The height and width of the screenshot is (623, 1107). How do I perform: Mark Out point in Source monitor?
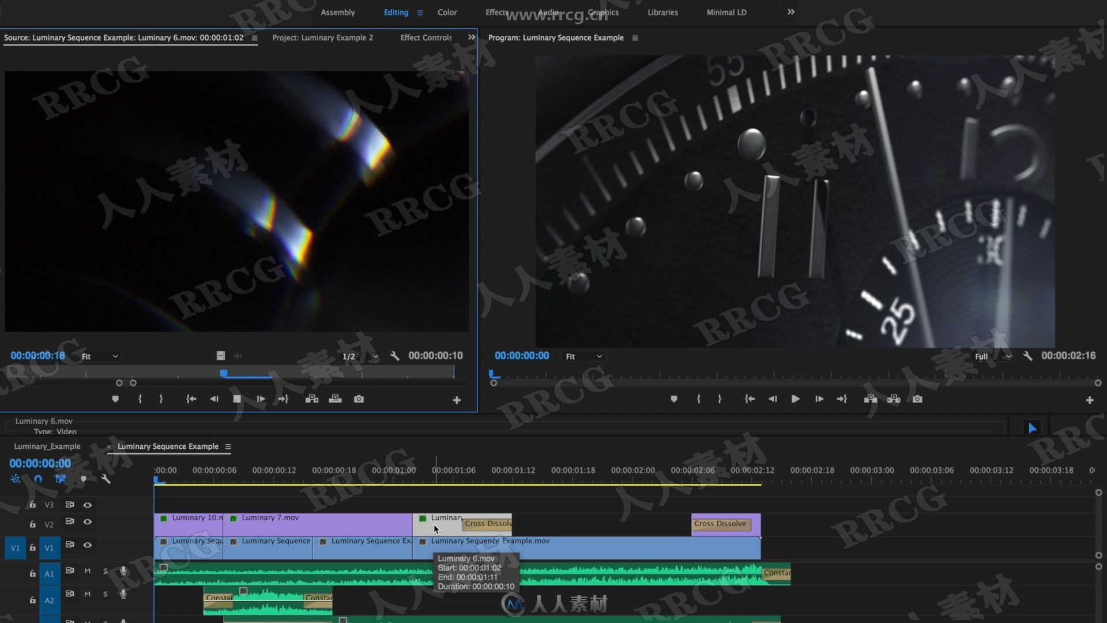pos(161,399)
